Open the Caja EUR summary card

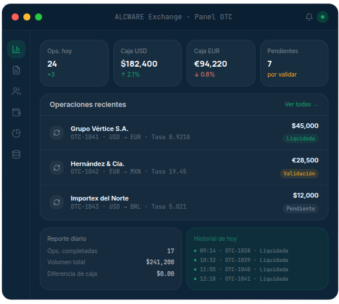click(x=221, y=63)
